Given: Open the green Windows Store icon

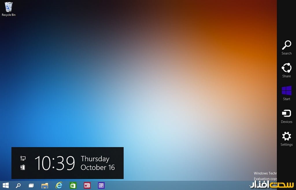Looking at the screenshot, I should pyautogui.click(x=73, y=185).
